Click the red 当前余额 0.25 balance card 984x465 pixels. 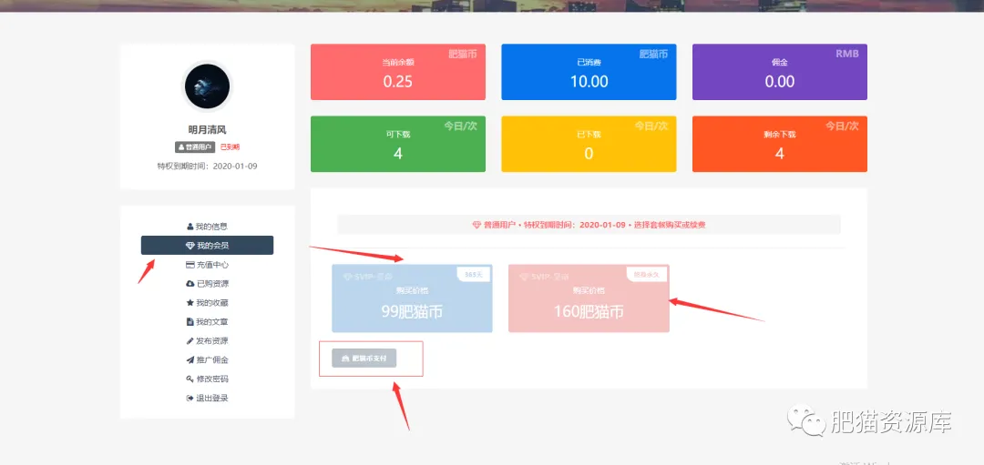pyautogui.click(x=398, y=72)
